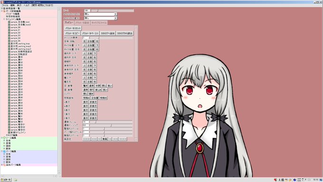Adjust the zoom slider at top
The image size is (323, 182).
click(x=112, y=10)
